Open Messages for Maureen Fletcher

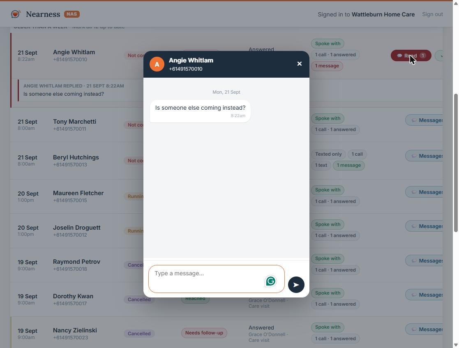point(424,192)
